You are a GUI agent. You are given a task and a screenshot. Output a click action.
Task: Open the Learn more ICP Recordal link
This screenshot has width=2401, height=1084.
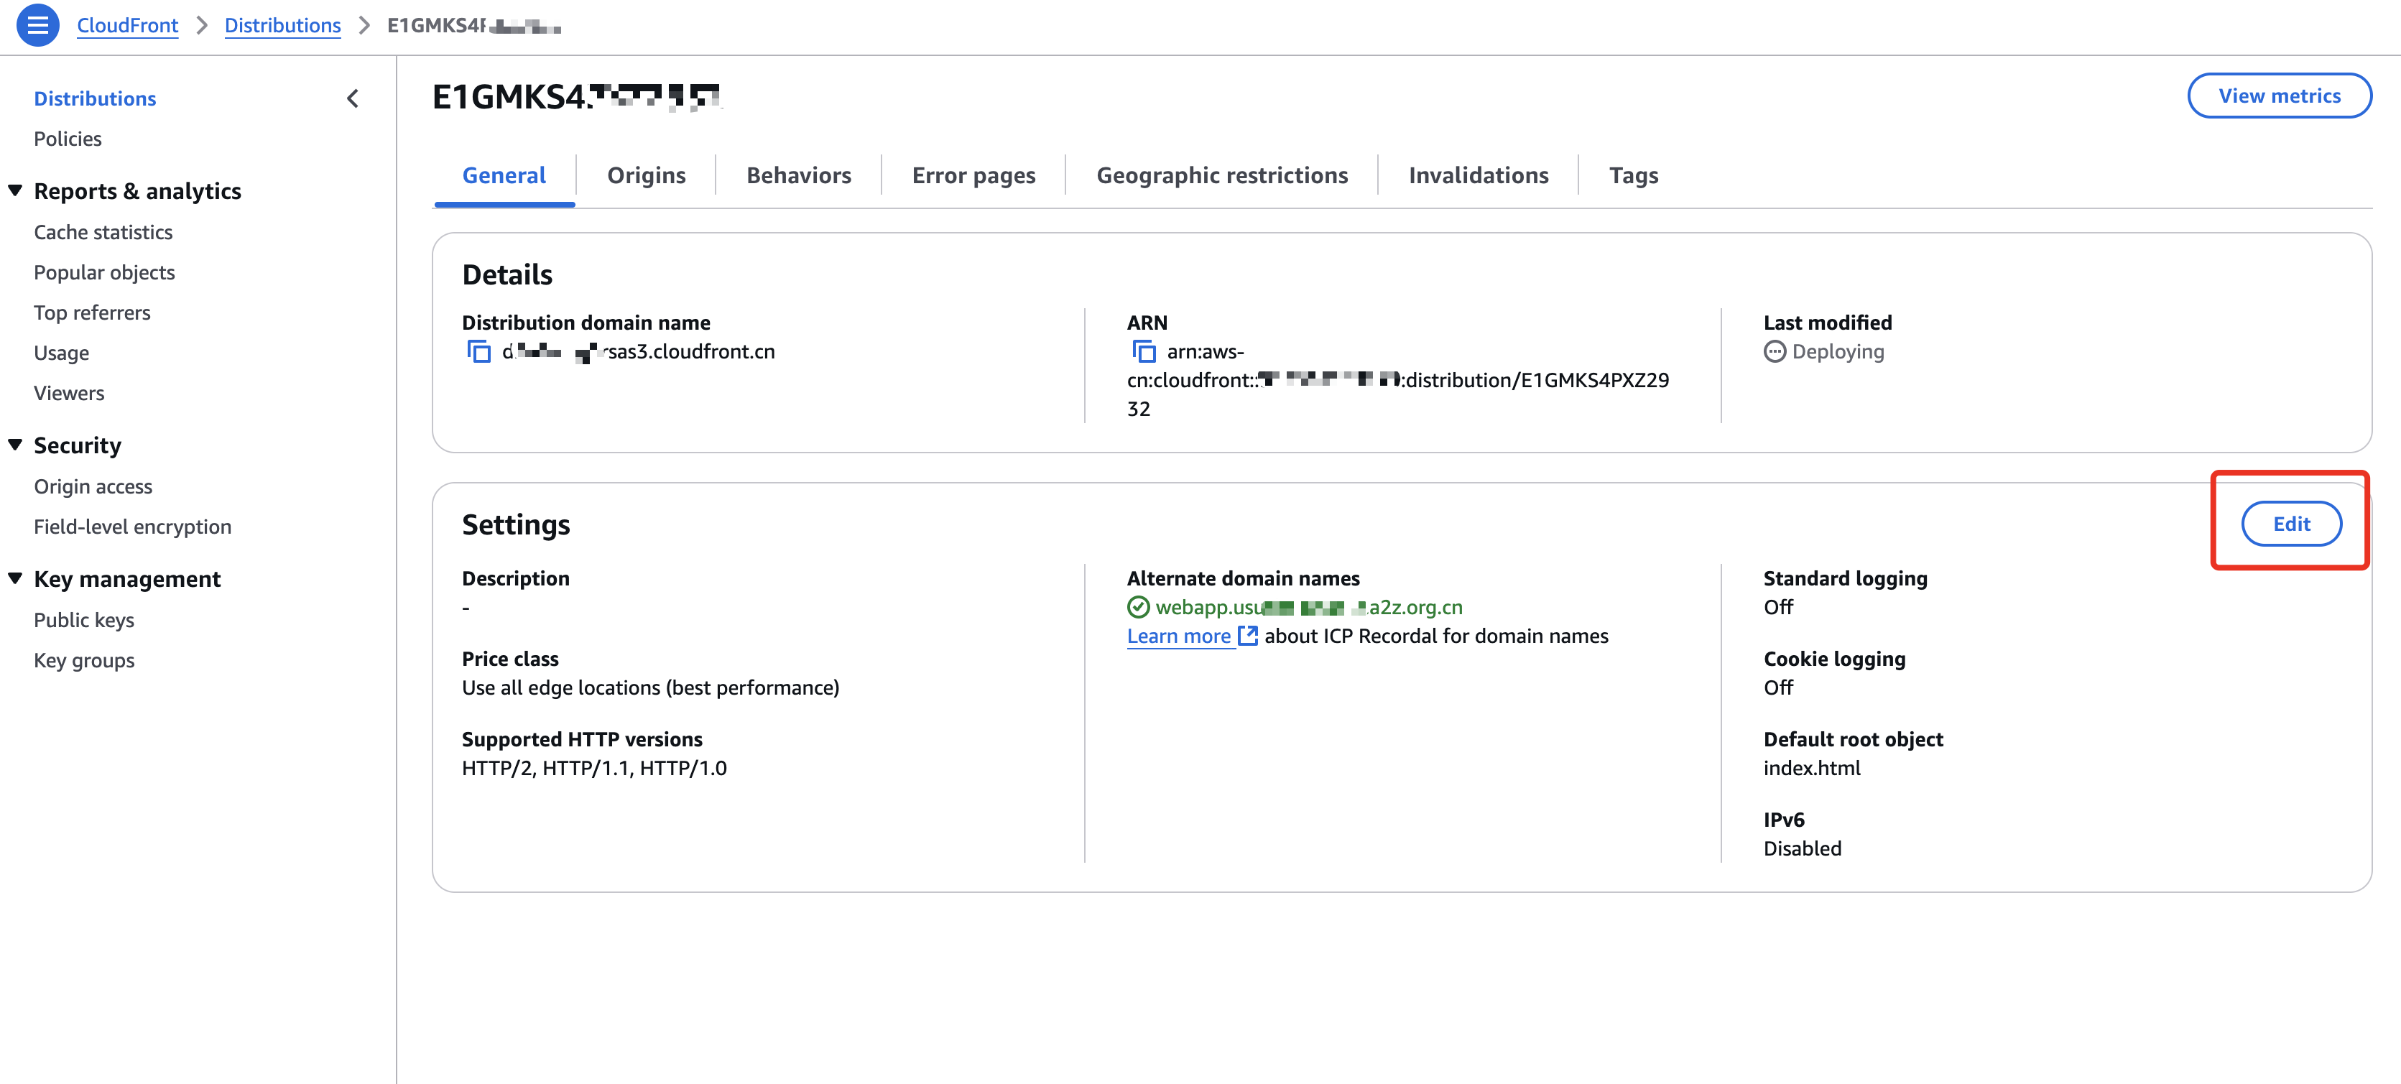pos(1179,636)
